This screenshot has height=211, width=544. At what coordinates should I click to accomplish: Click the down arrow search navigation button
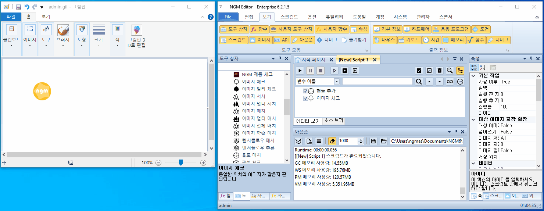[439, 81]
